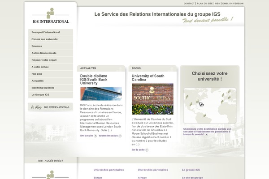Select Erasmus in the sidebar menu
Image resolution: width=269 pixels, height=179 pixels.
(51, 46)
